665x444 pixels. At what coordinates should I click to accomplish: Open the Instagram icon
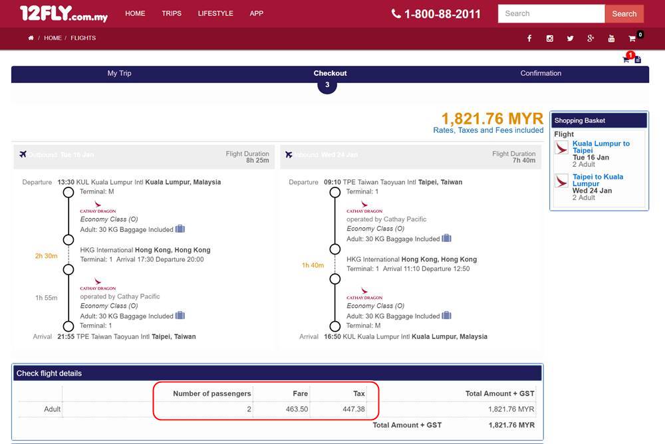point(550,38)
